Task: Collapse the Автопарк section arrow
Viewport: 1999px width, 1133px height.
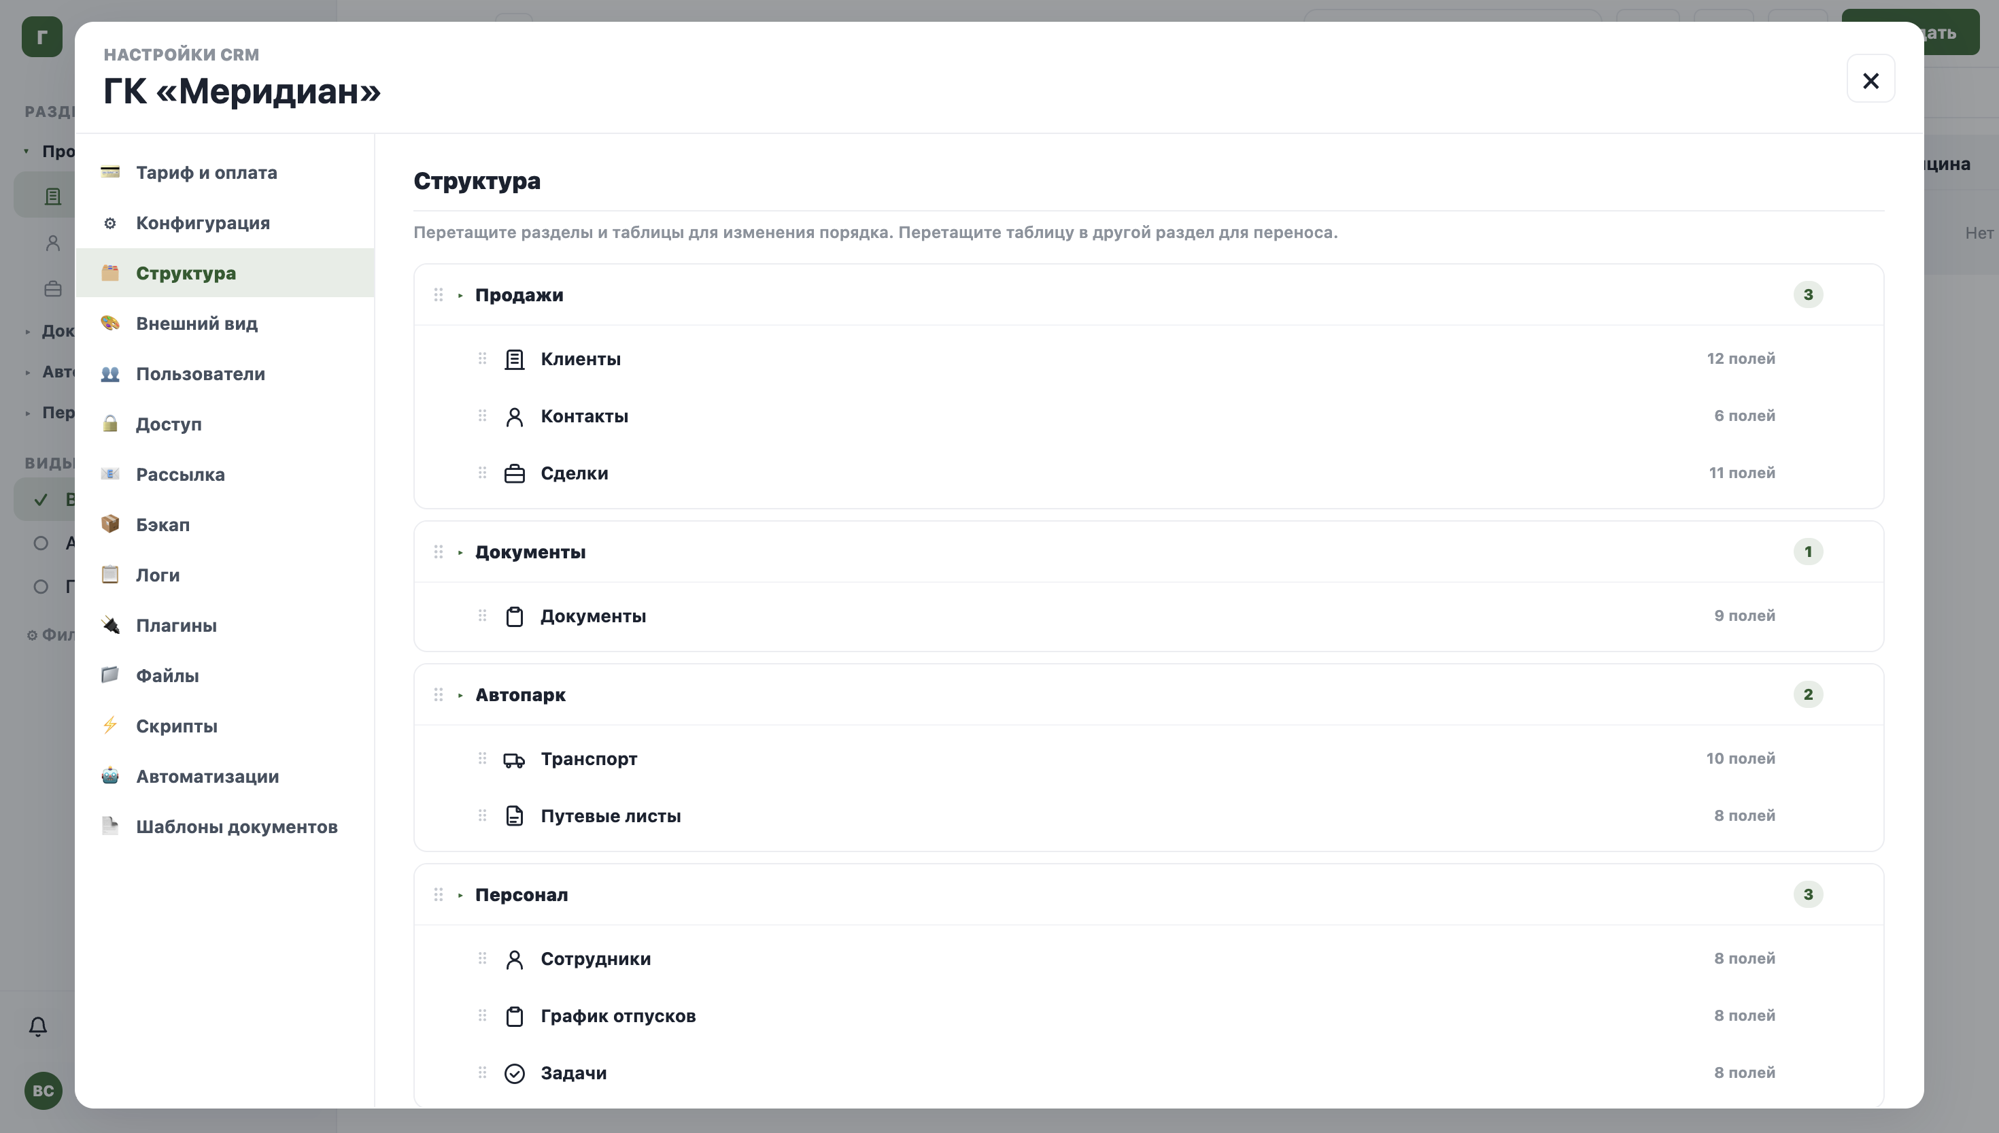Action: (x=460, y=695)
